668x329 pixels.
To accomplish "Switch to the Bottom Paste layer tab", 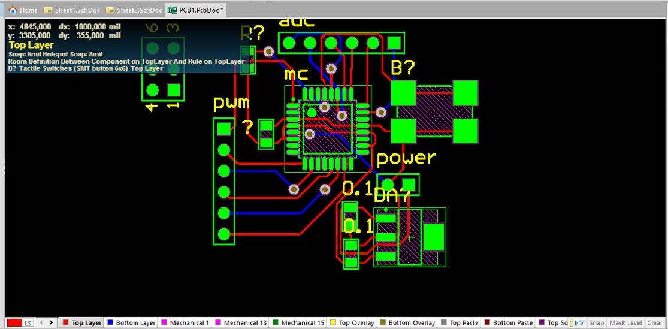I will pyautogui.click(x=508, y=322).
